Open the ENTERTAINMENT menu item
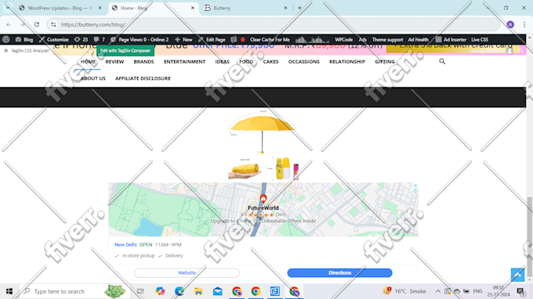 [x=184, y=61]
